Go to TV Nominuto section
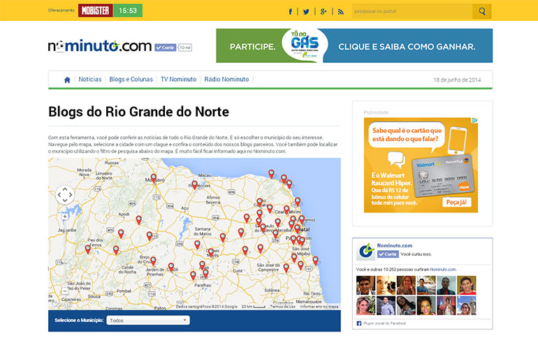This screenshot has width=538, height=339. (x=177, y=80)
